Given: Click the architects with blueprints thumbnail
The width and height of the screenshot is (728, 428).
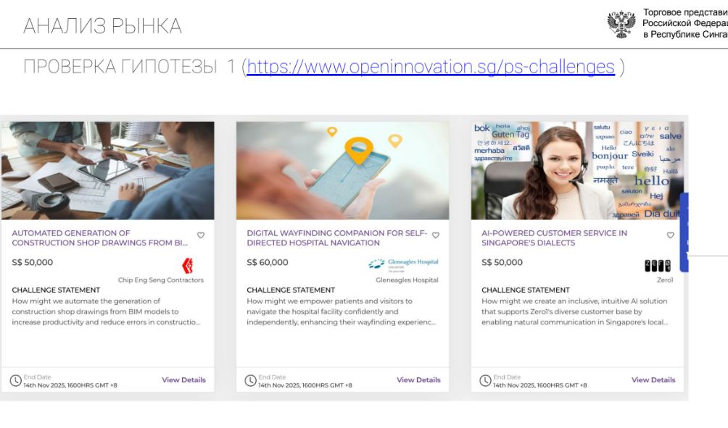Looking at the screenshot, I should 108,171.
